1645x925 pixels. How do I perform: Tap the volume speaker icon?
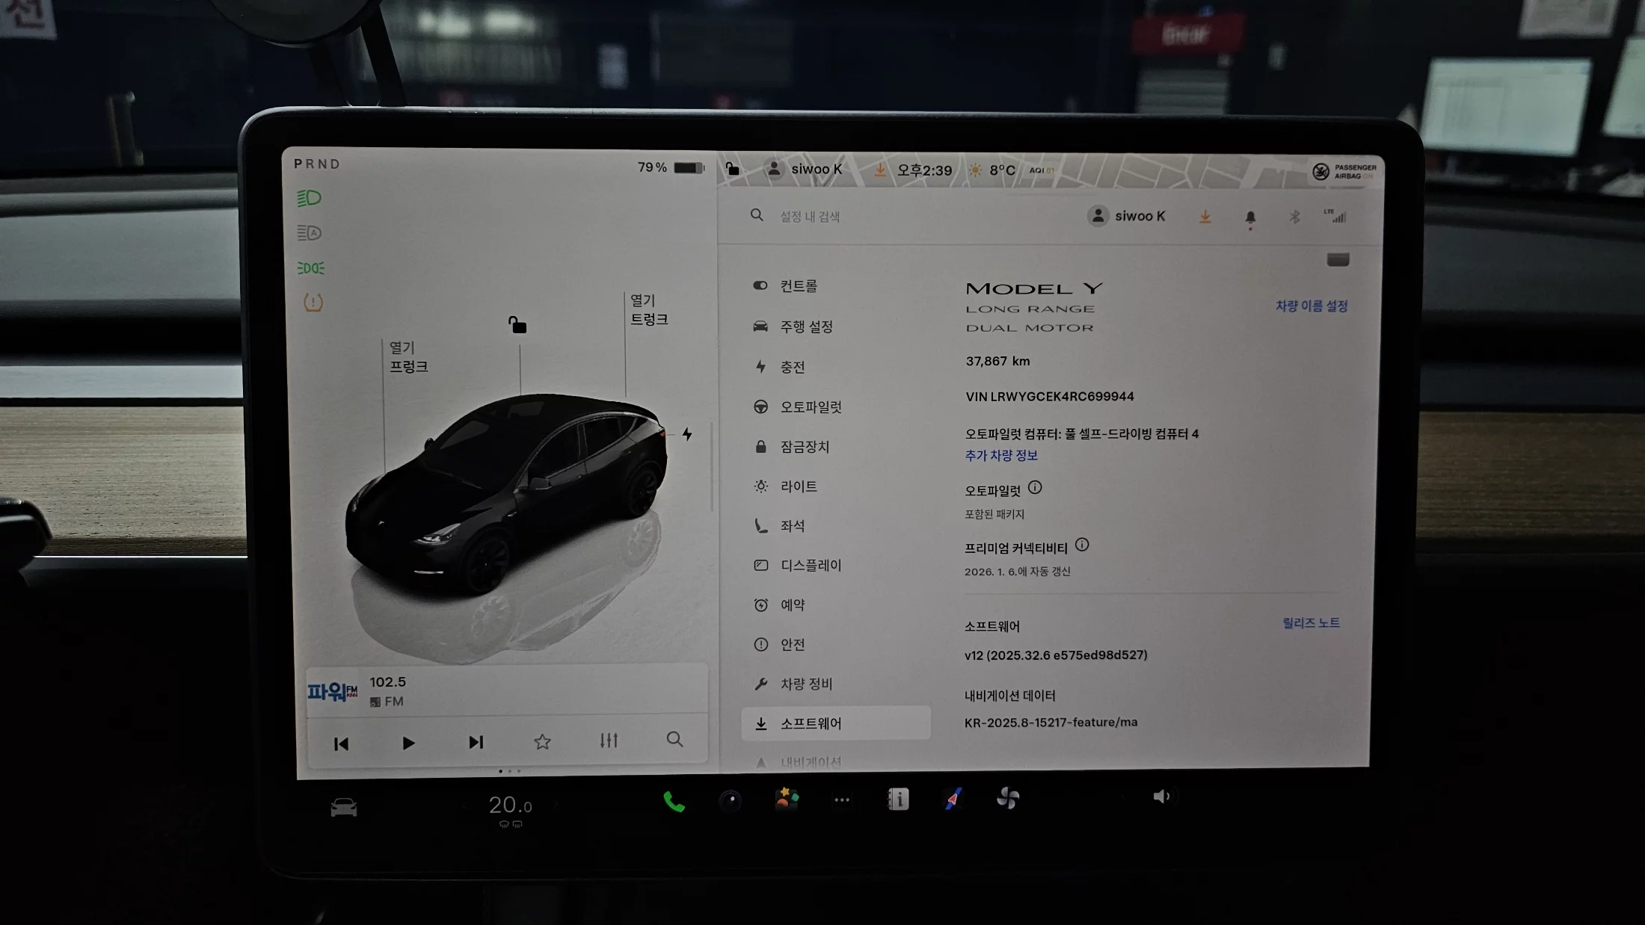coord(1161,796)
